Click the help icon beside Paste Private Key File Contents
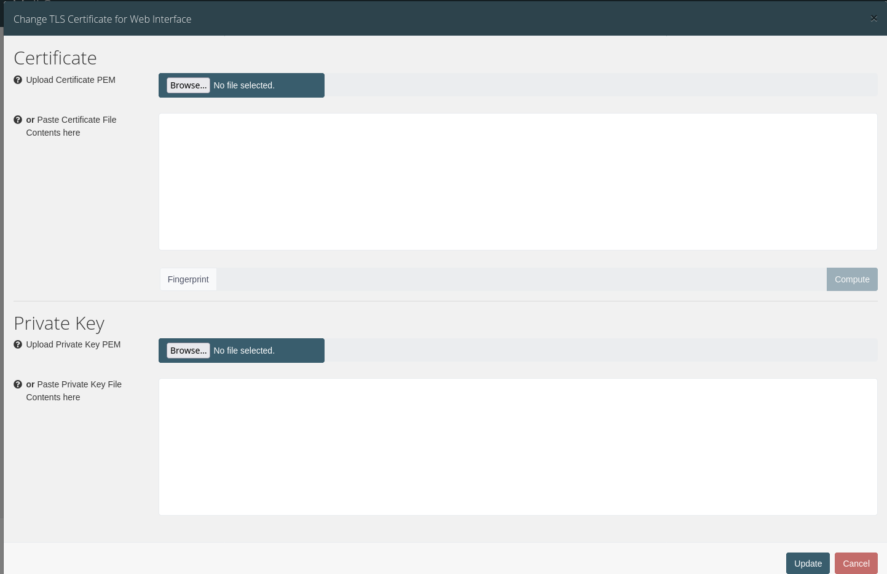The width and height of the screenshot is (887, 574). coord(17,384)
